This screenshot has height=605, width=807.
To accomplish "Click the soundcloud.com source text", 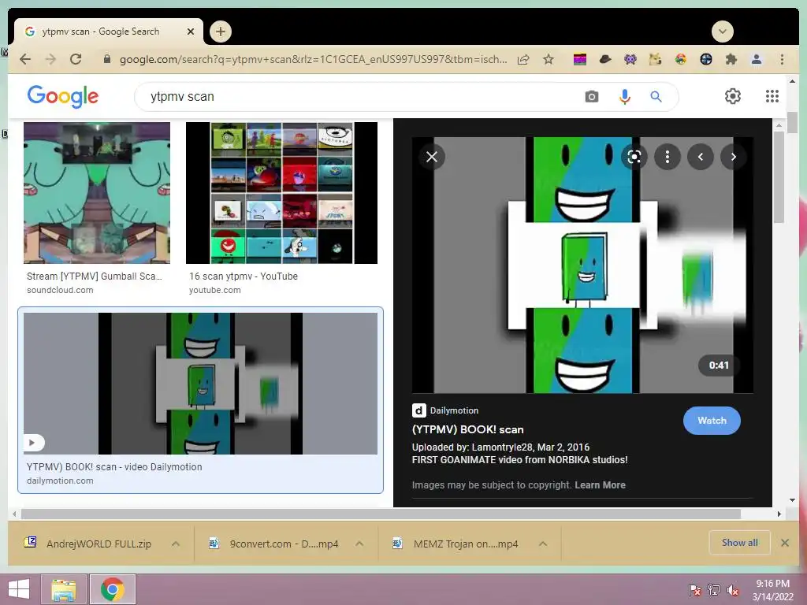I will [60, 290].
